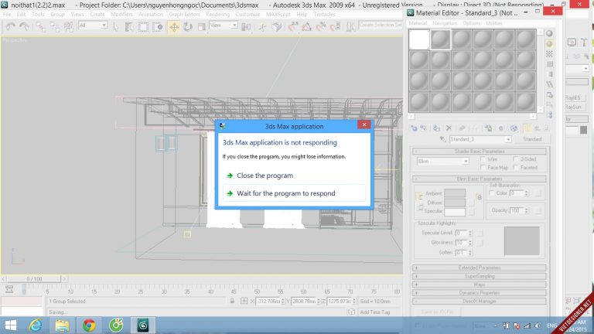Screen dimensions: 594x334
Task: Click Reset Map/Material X icon
Action: pyautogui.click(x=449, y=128)
